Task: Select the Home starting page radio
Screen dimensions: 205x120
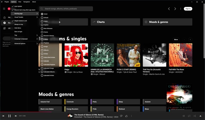Action: [42, 21]
